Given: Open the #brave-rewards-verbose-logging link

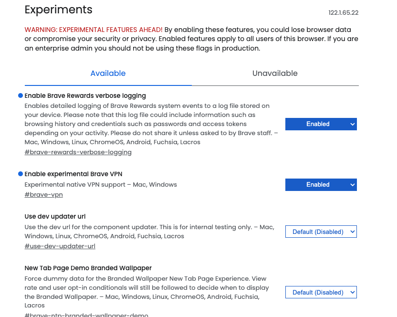Looking at the screenshot, I should pyautogui.click(x=78, y=152).
